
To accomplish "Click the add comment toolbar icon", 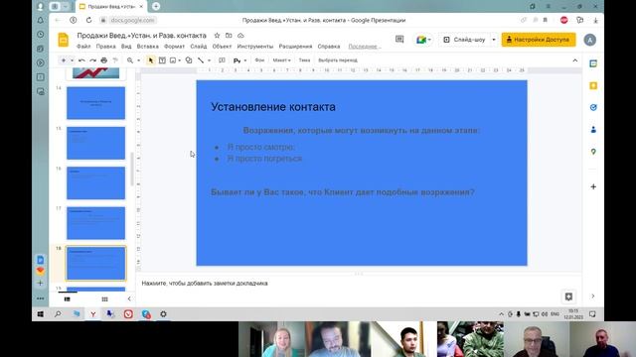I will [x=222, y=60].
